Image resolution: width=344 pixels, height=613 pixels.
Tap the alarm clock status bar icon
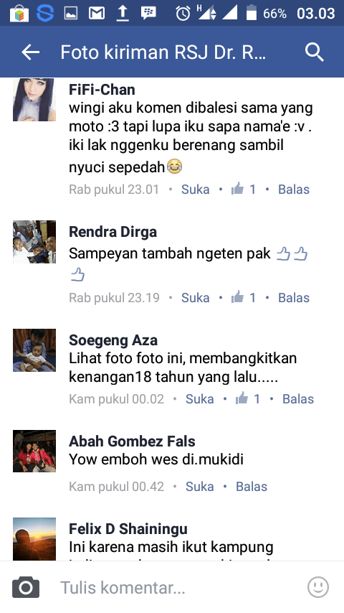pos(183,14)
